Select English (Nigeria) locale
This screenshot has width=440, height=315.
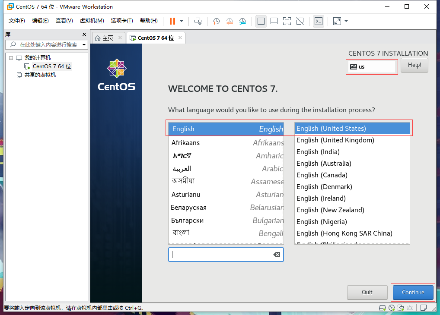click(x=352, y=222)
